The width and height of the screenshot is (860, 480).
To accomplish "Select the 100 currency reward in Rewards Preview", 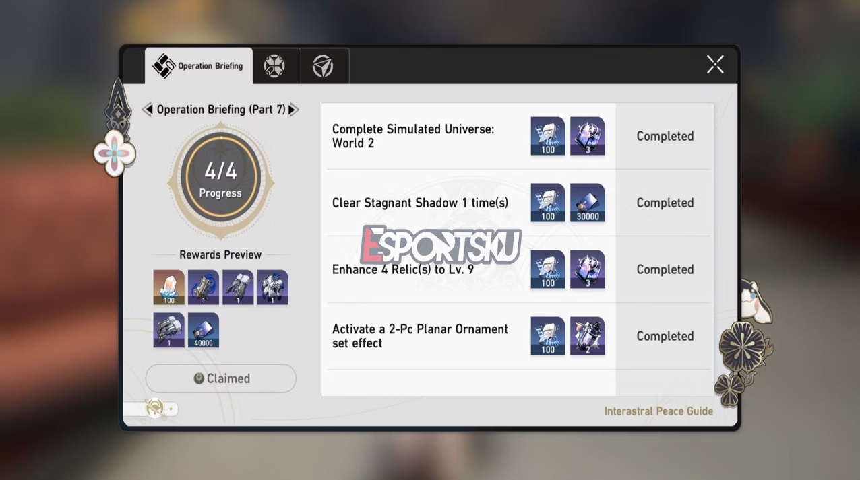I will [x=168, y=286].
